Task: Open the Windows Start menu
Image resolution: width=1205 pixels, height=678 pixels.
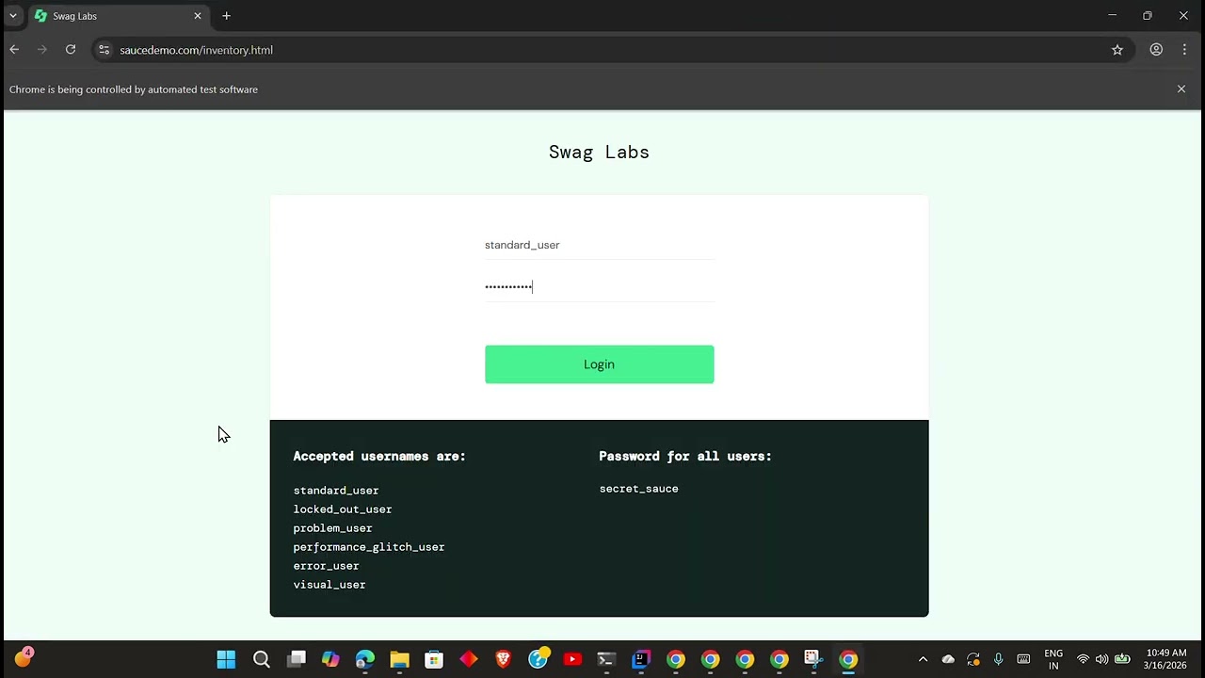Action: [x=226, y=659]
